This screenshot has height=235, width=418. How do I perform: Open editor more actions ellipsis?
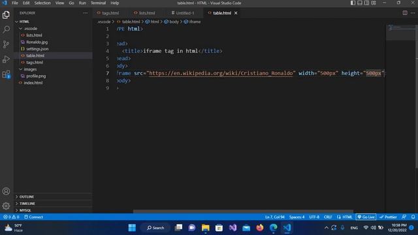413,13
